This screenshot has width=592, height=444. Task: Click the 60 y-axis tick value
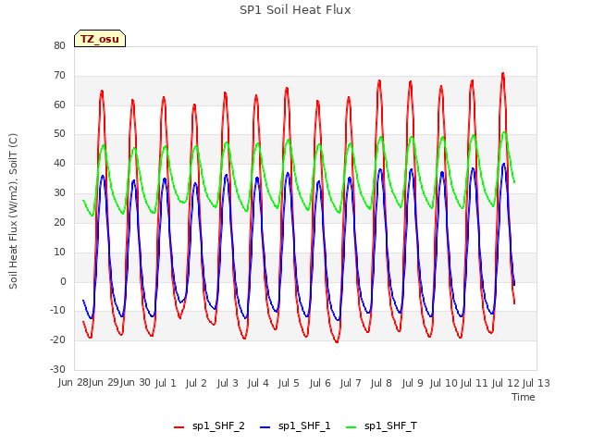click(x=59, y=105)
